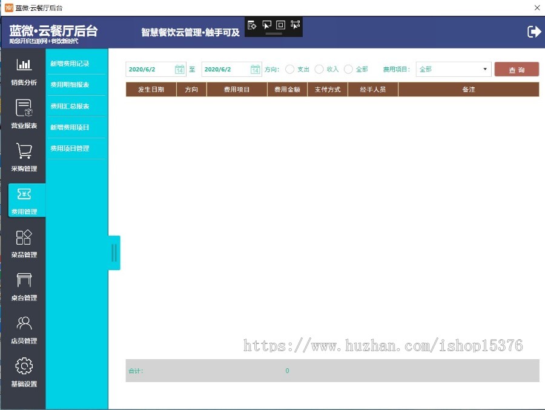Screen dimensions: 545x410
Task: Open calendar picker for start date
Action: [x=179, y=69]
